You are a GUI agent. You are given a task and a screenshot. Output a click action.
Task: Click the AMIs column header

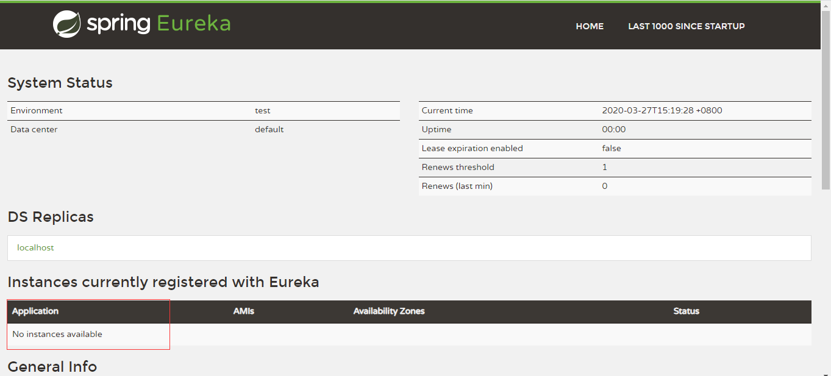(243, 311)
